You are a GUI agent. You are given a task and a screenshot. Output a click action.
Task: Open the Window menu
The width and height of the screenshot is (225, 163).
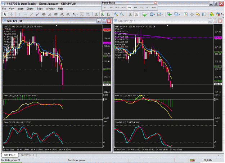click(x=50, y=9)
